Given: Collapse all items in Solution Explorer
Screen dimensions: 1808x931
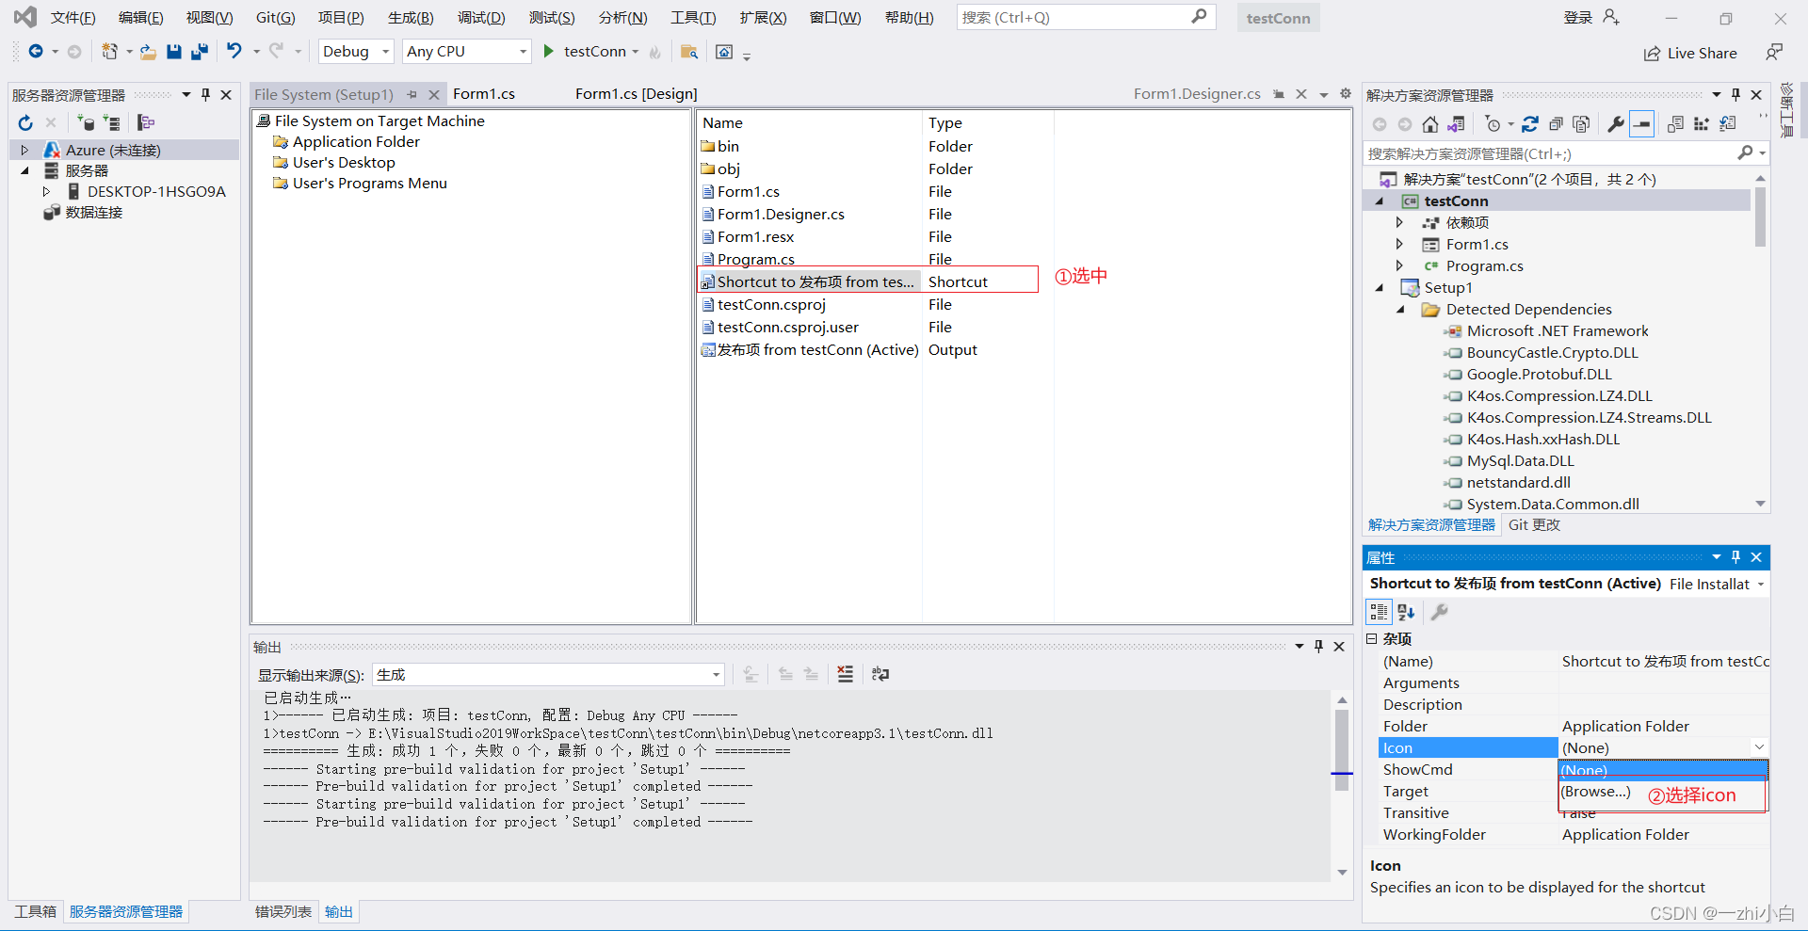Looking at the screenshot, I should (1556, 124).
